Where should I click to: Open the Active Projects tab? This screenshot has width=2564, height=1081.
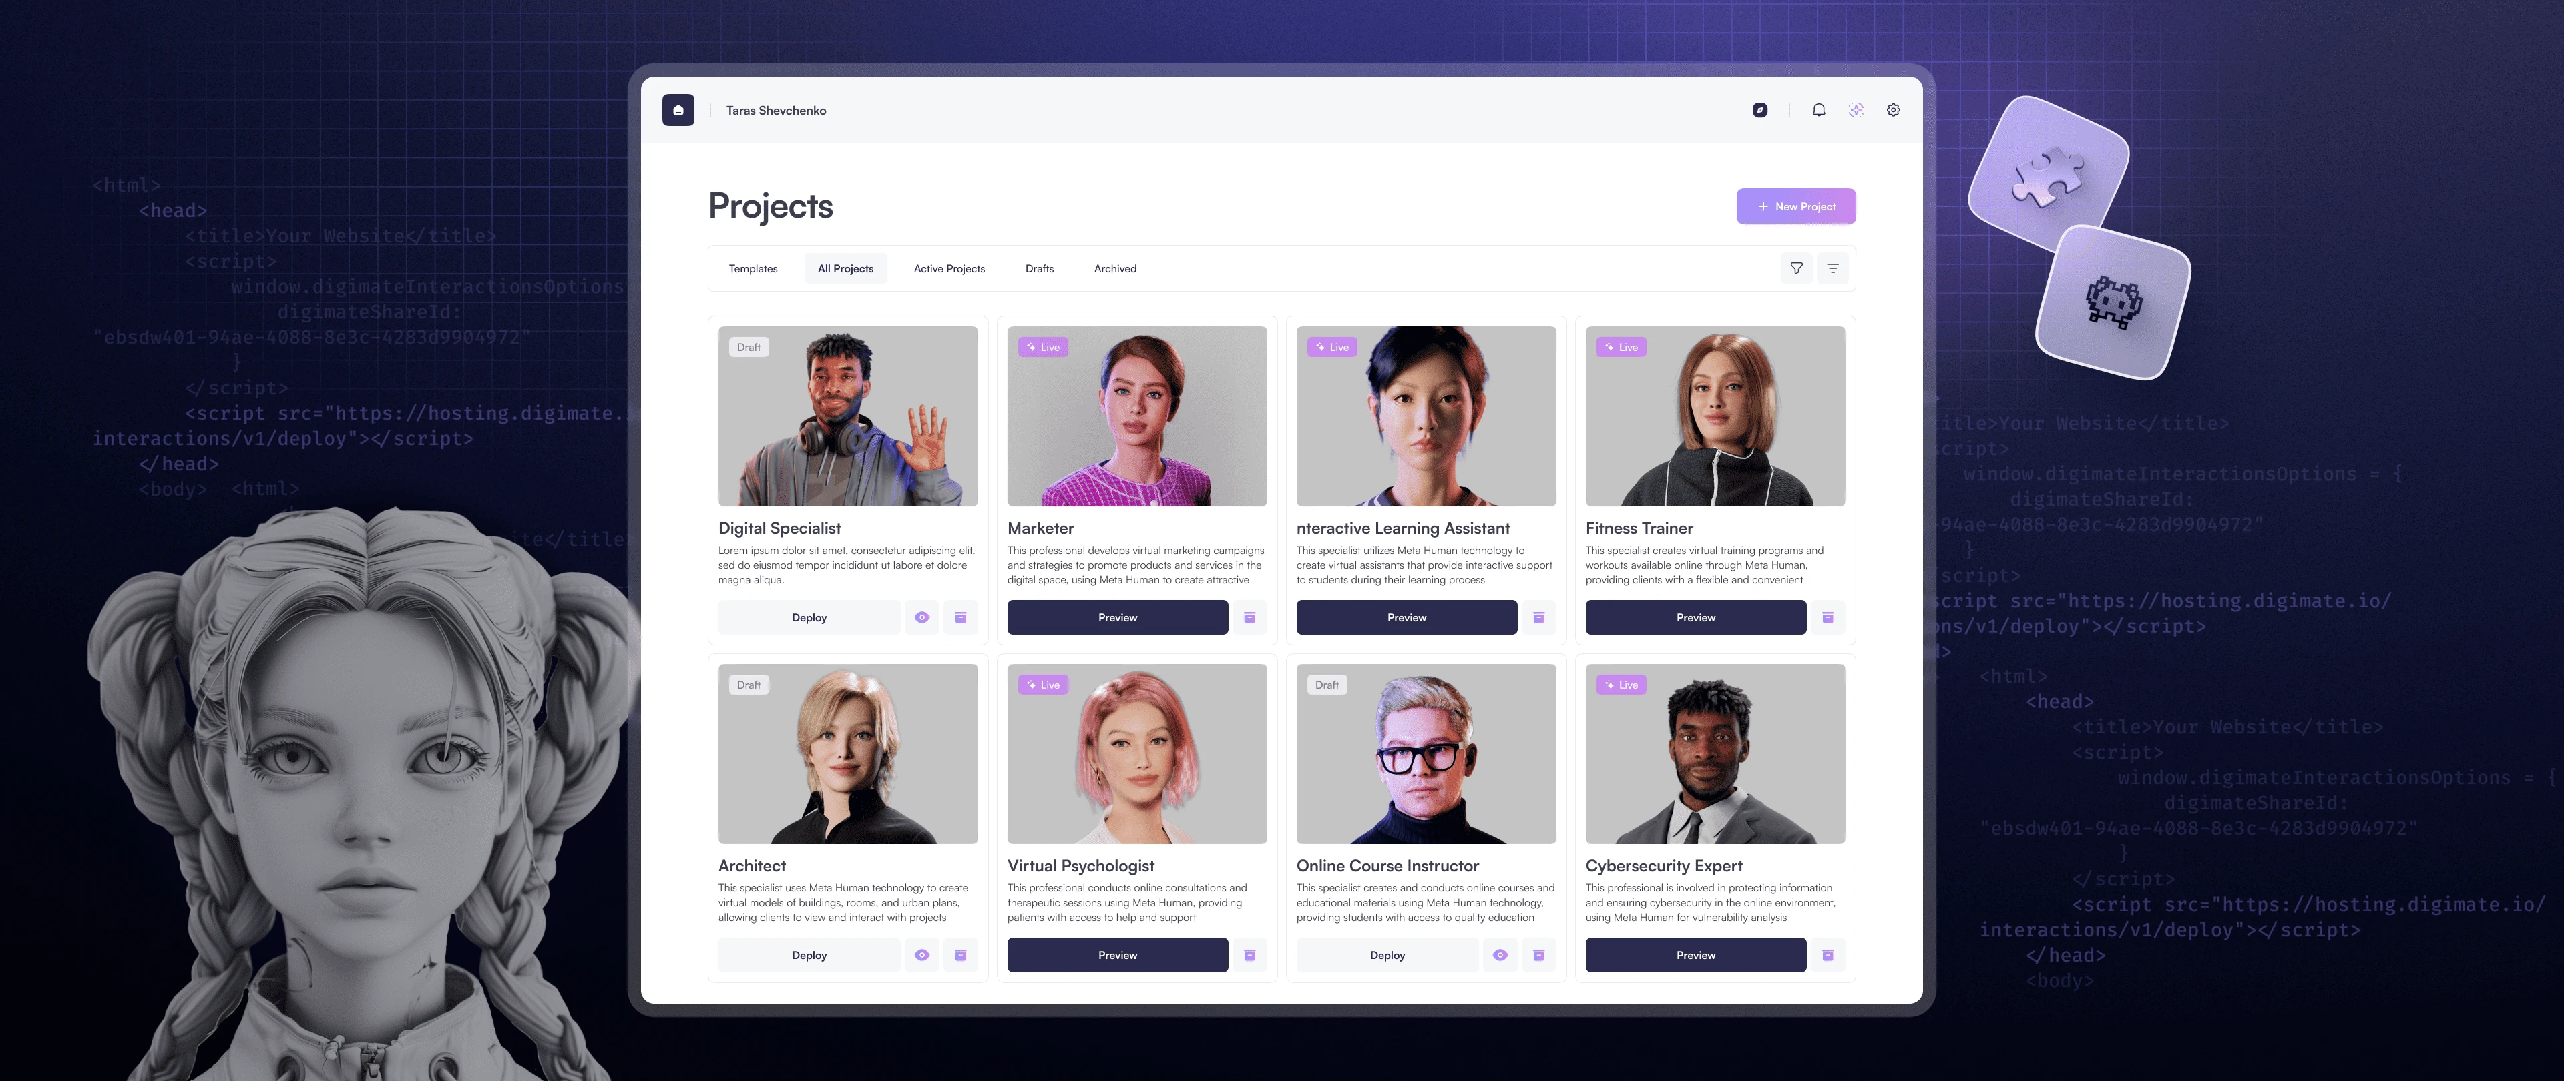949,268
